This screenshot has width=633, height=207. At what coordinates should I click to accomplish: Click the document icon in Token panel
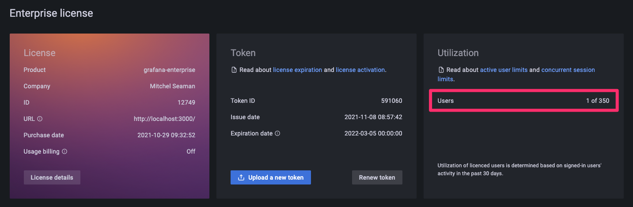tap(234, 70)
